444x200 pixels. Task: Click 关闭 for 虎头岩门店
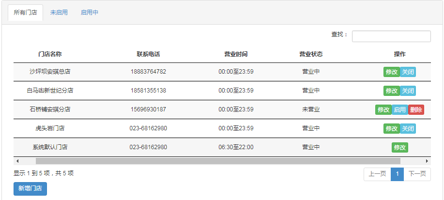(x=408, y=128)
